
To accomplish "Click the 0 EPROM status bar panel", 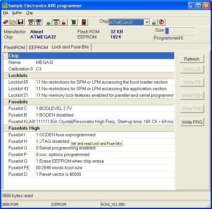I will coord(75,204).
